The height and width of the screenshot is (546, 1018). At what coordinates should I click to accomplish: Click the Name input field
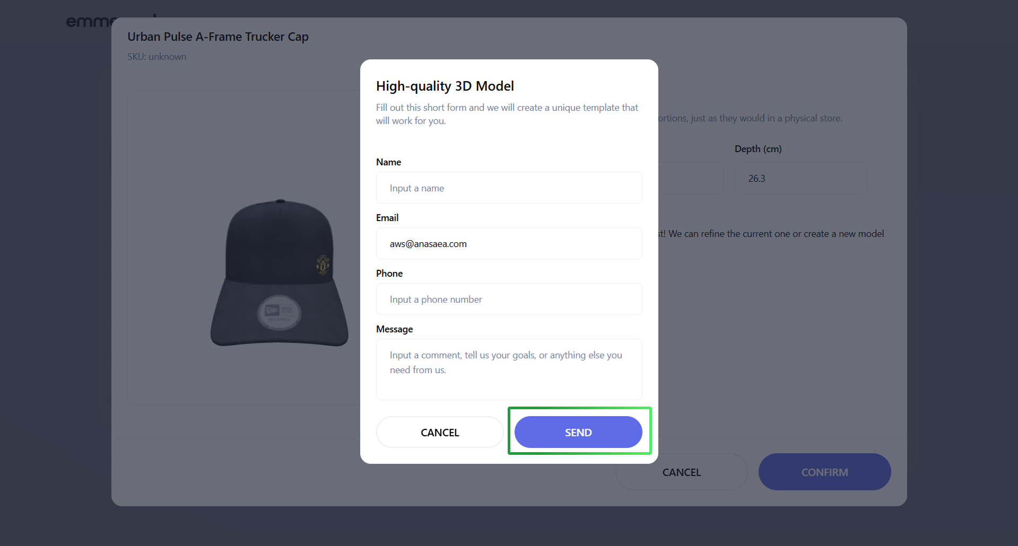[509, 188]
